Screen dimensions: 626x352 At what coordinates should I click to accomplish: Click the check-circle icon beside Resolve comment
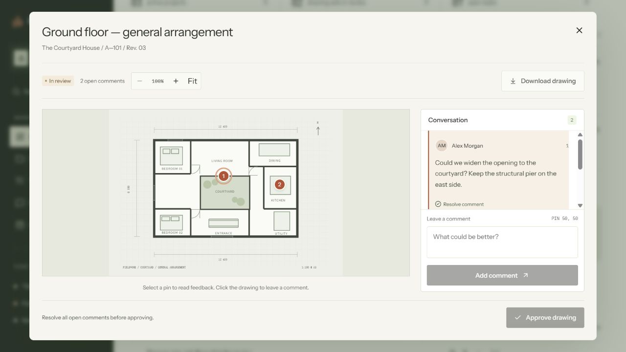(x=438, y=204)
